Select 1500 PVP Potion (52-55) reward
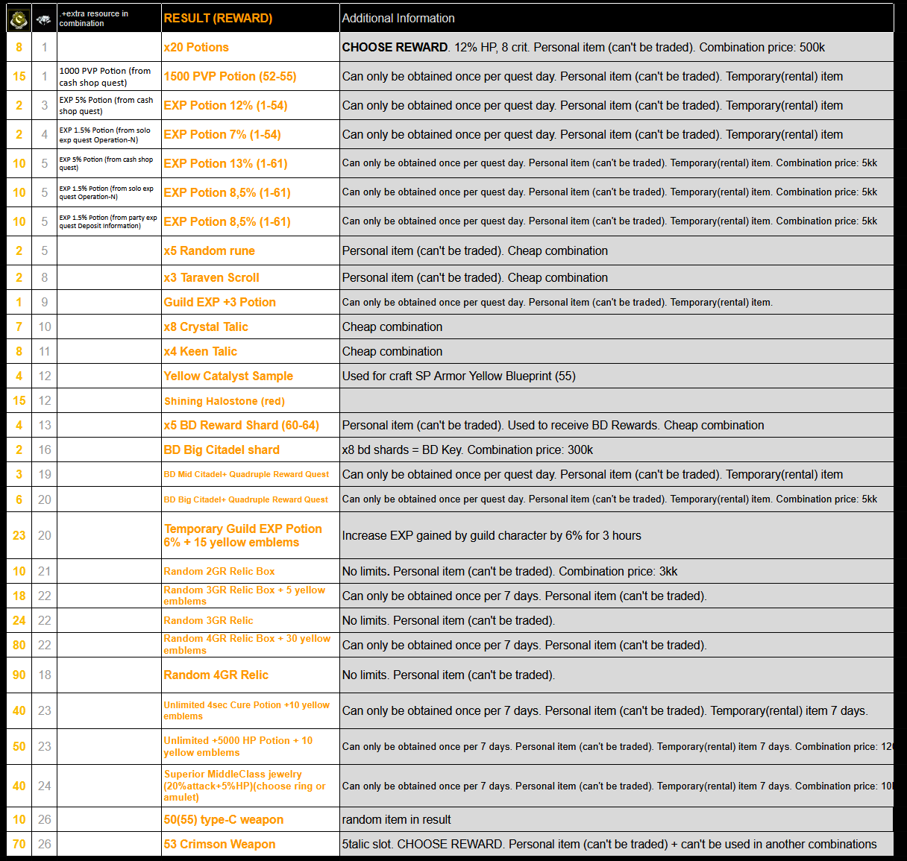The height and width of the screenshot is (861, 907). click(230, 76)
